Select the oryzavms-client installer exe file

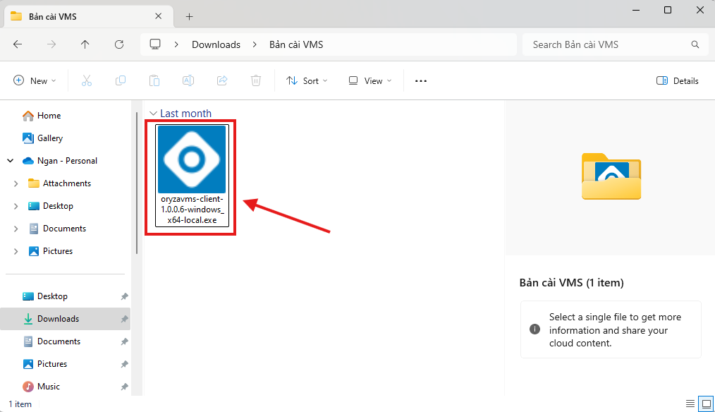(192, 176)
